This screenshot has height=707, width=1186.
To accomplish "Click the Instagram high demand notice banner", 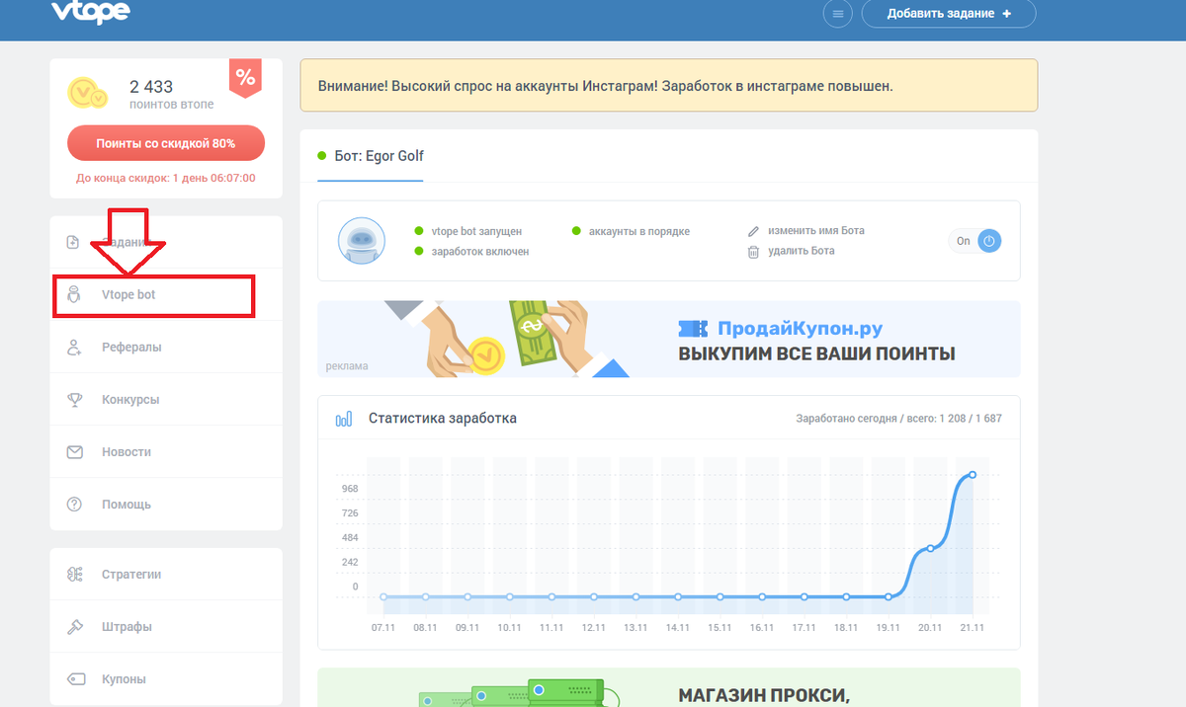I will point(669,86).
